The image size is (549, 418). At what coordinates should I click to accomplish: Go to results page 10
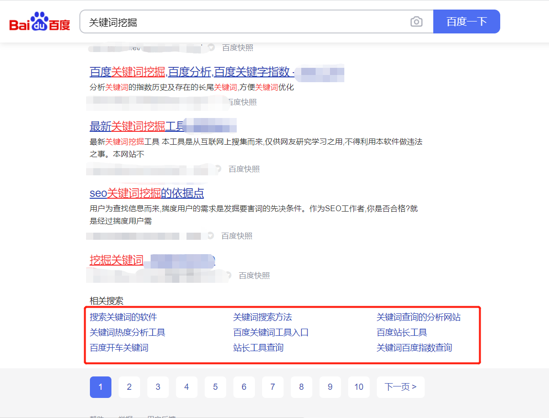tap(359, 387)
